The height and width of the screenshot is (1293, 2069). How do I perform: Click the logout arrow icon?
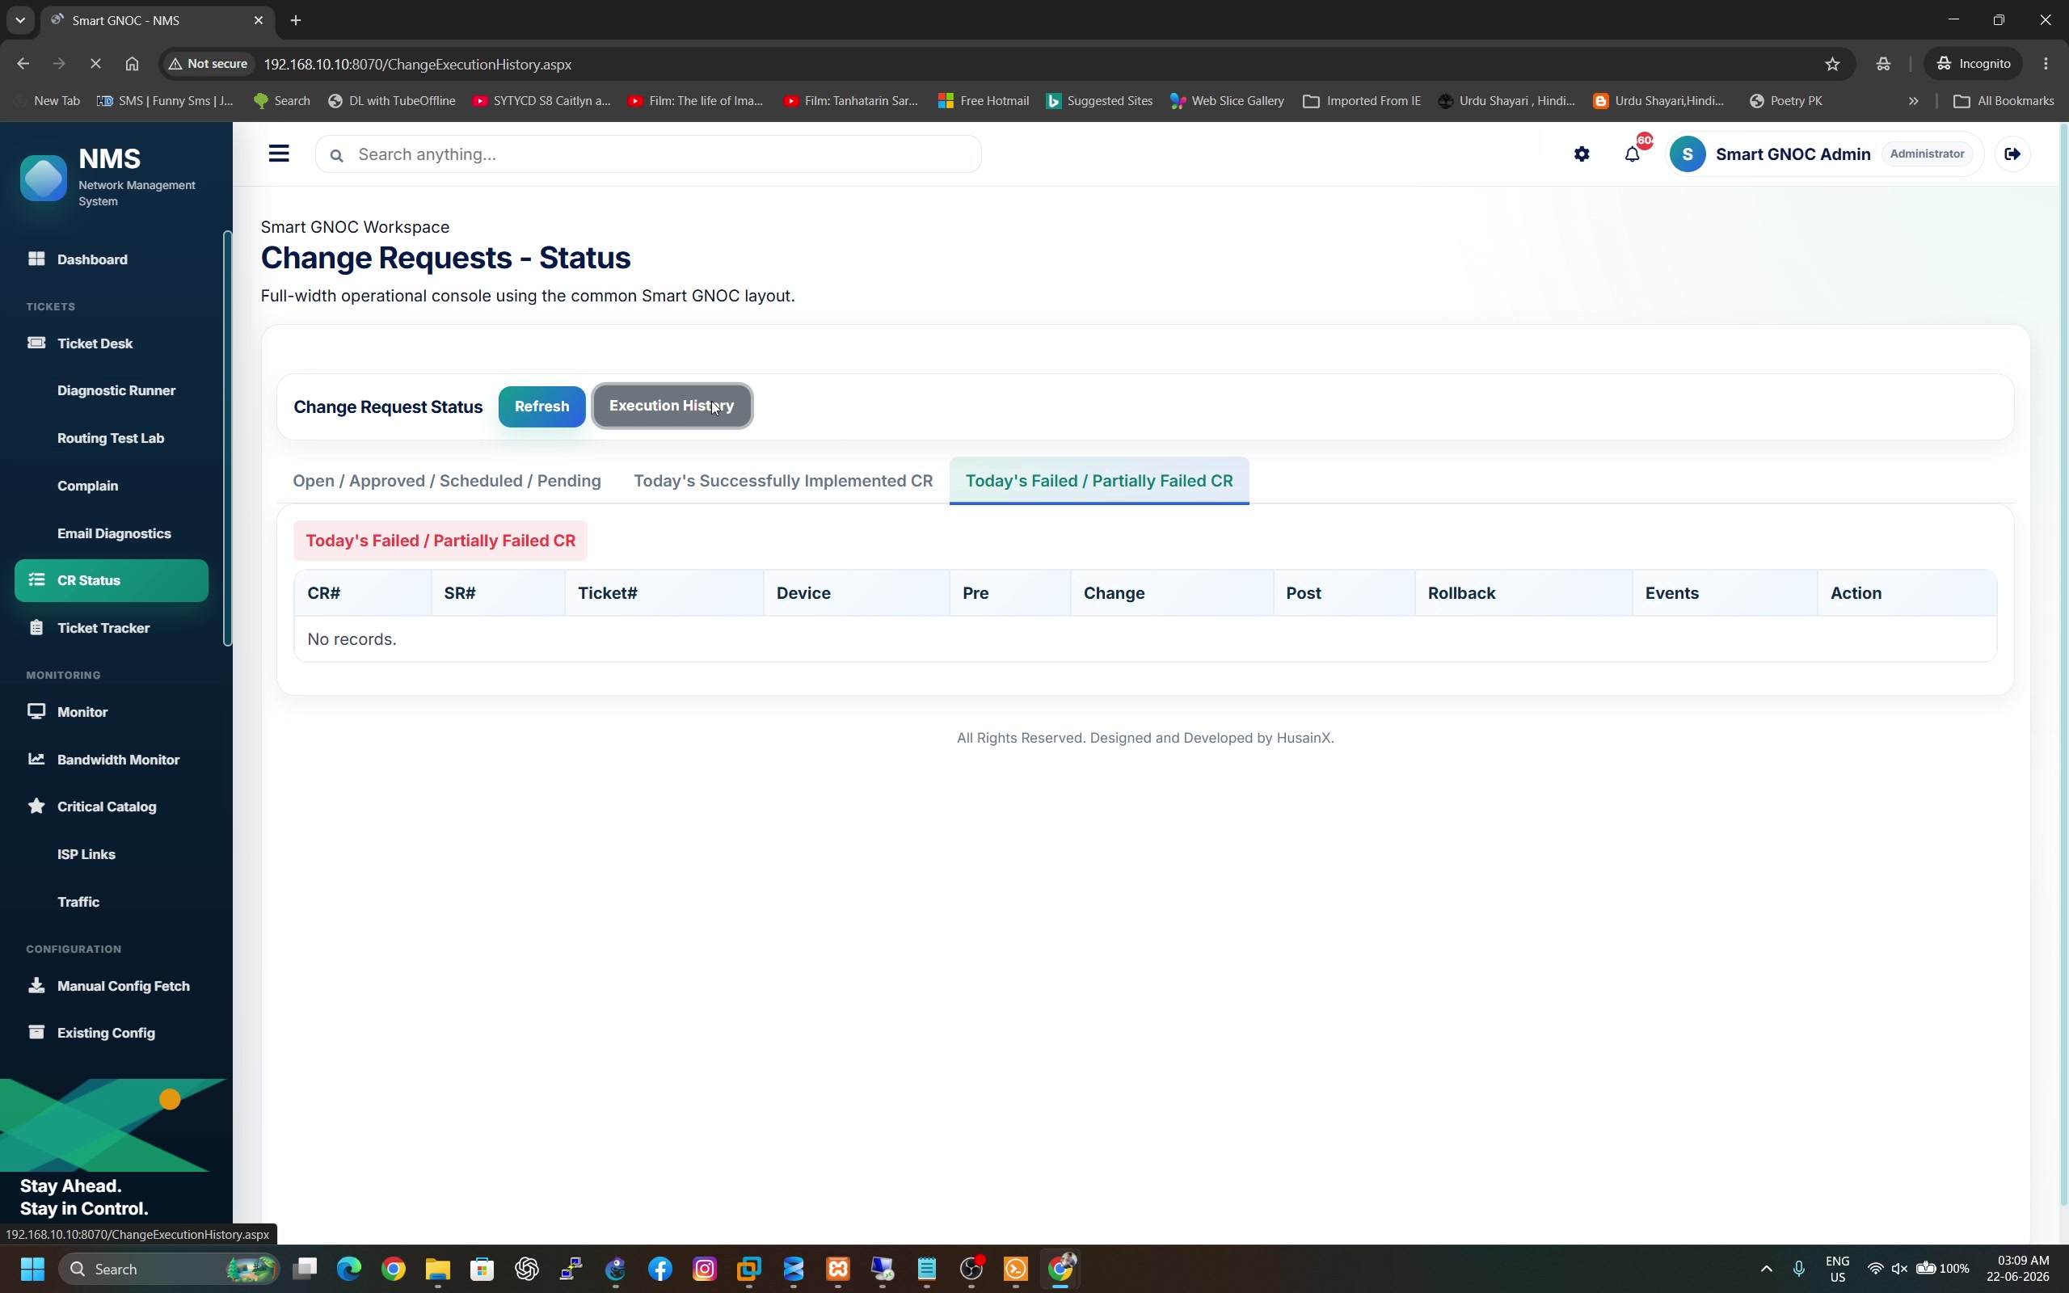coord(2012,154)
